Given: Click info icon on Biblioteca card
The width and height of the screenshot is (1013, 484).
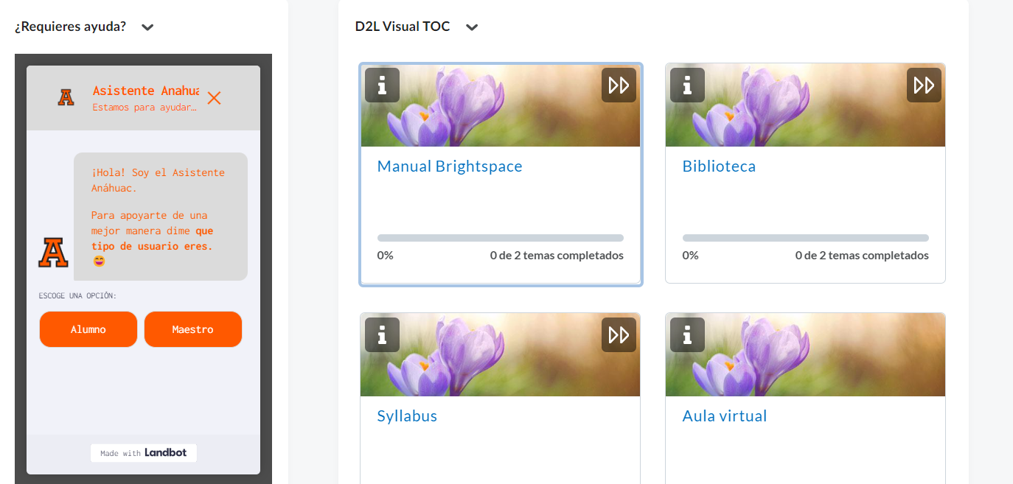Looking at the screenshot, I should tap(687, 85).
